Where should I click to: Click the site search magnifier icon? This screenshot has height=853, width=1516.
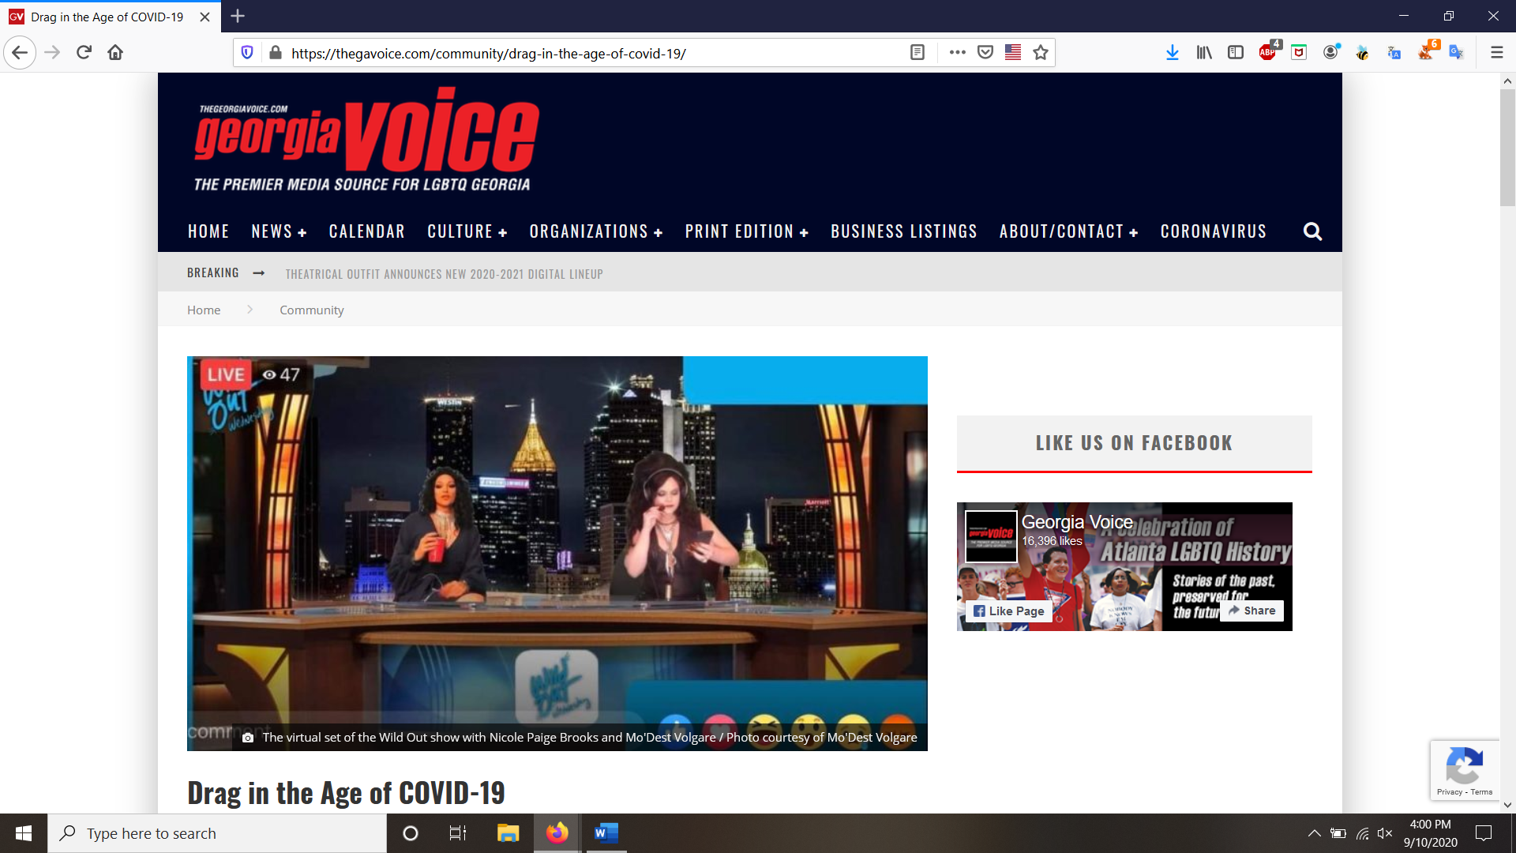[1312, 231]
